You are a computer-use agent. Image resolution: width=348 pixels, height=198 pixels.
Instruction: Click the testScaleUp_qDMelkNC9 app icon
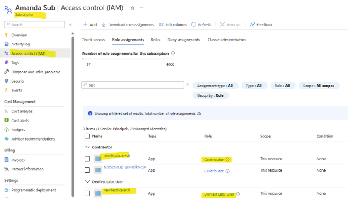pos(98,170)
